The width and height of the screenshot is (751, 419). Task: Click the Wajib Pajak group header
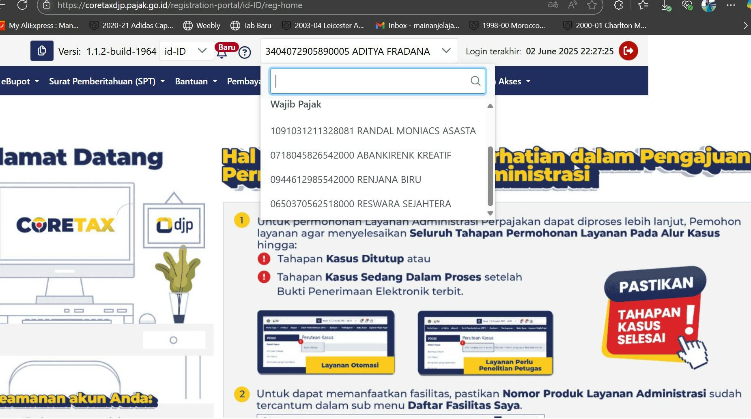click(x=296, y=104)
